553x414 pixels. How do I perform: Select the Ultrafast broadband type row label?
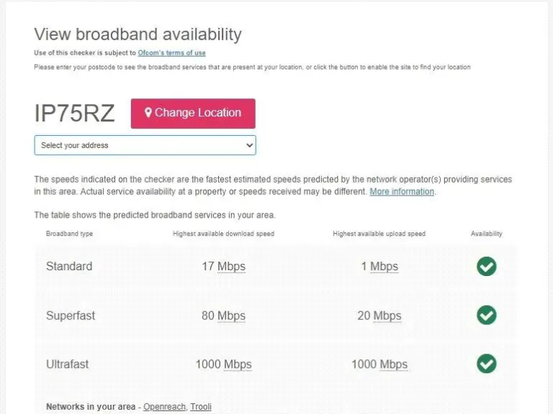click(x=68, y=364)
